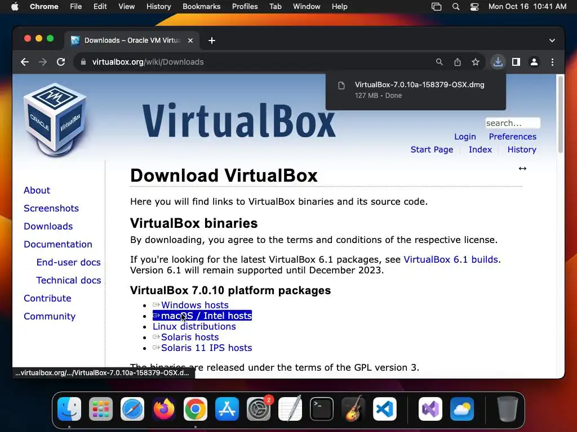Click the share icon in address bar
577x432 pixels.
click(x=458, y=62)
